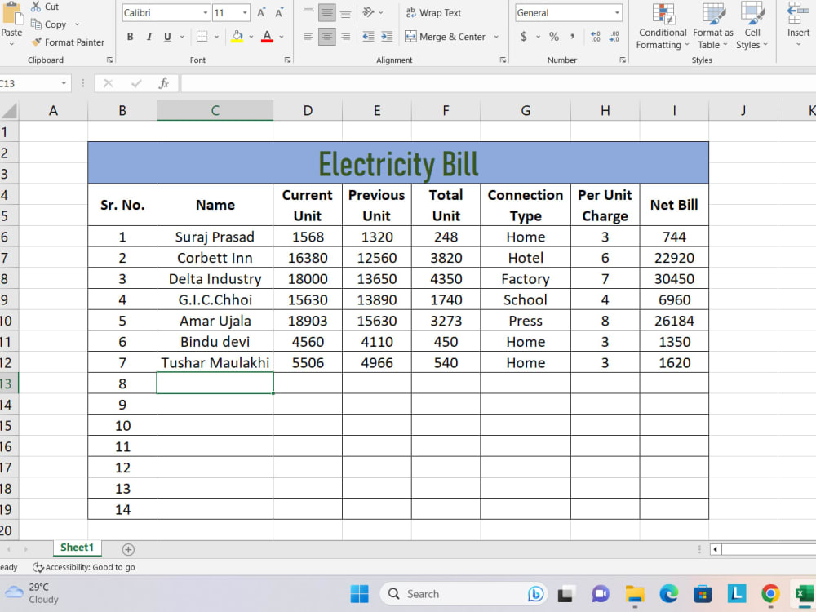Open the Calibri font name dropdown
The image size is (816, 612).
point(206,12)
